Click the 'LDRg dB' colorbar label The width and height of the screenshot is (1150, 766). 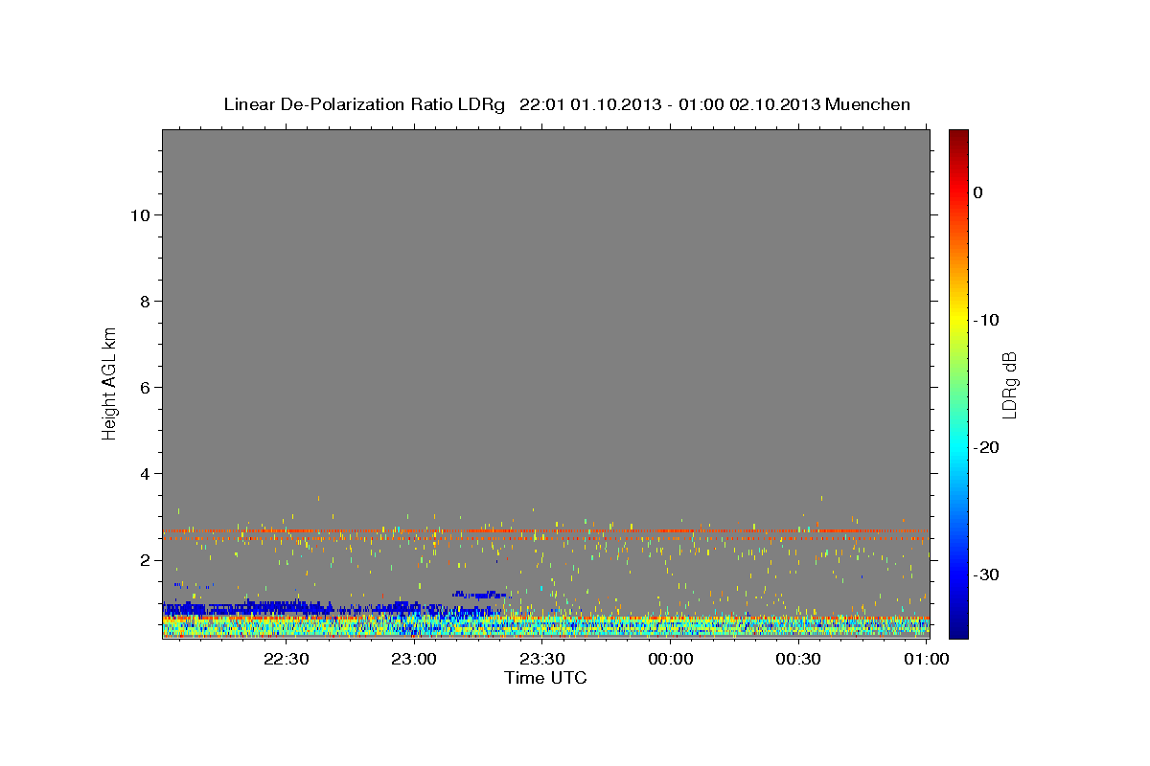coord(1009,385)
